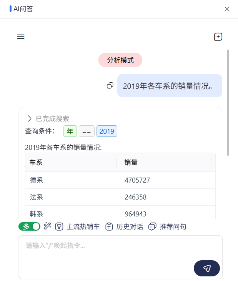238x281 pixels.
Task: Select the 法系 cell
Action: 73,197
